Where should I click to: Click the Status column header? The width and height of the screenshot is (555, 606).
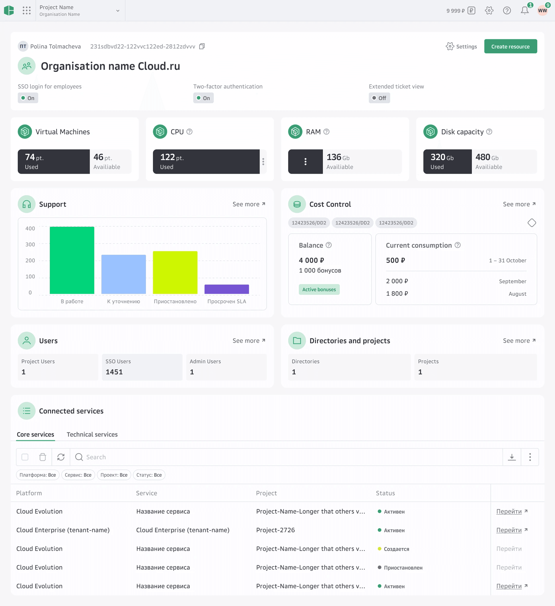pos(385,493)
